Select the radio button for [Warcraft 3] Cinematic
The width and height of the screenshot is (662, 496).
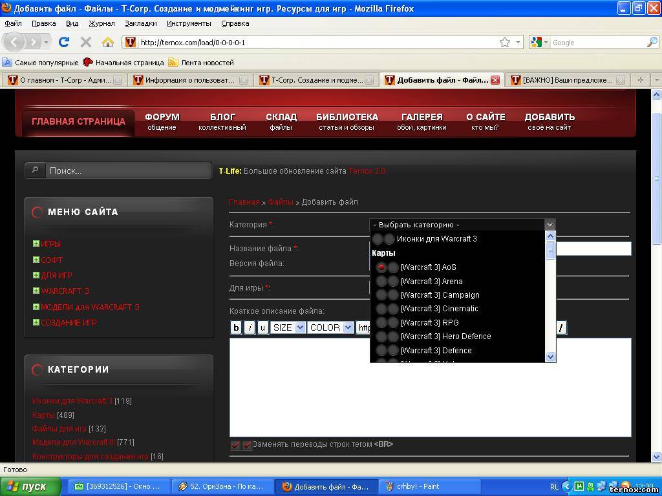pos(381,309)
